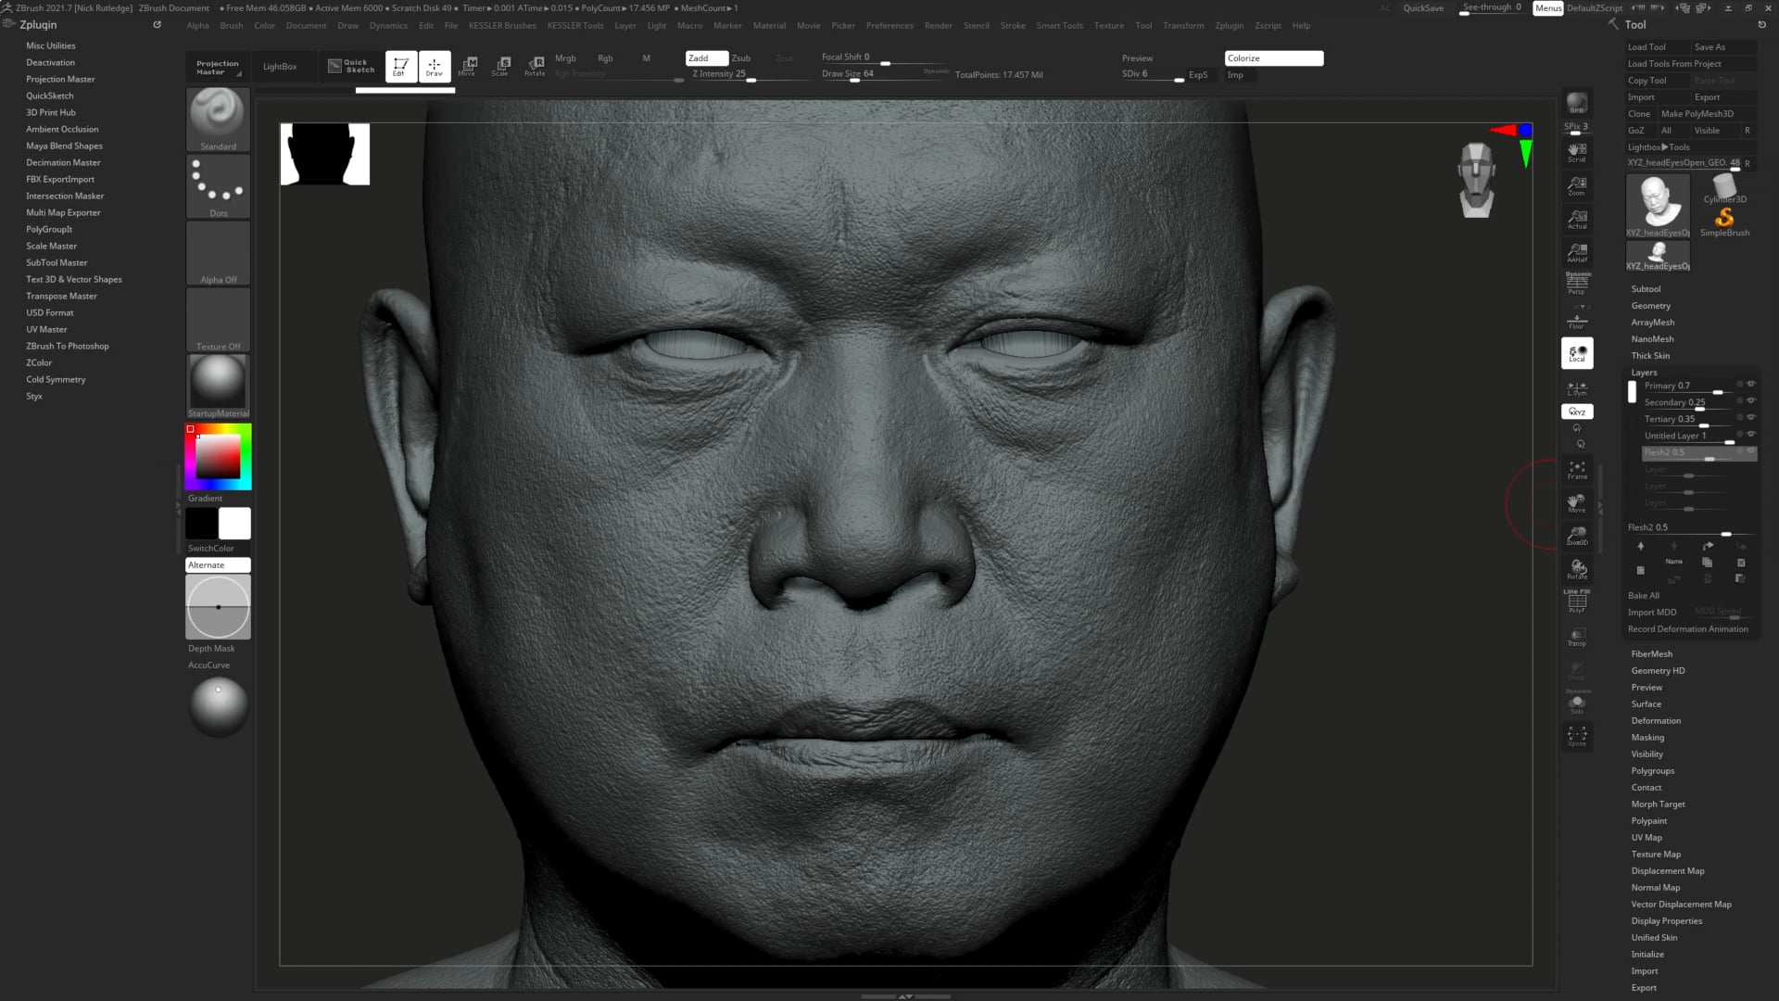Open the Render menu
Image resolution: width=1779 pixels, height=1001 pixels.
(x=938, y=26)
